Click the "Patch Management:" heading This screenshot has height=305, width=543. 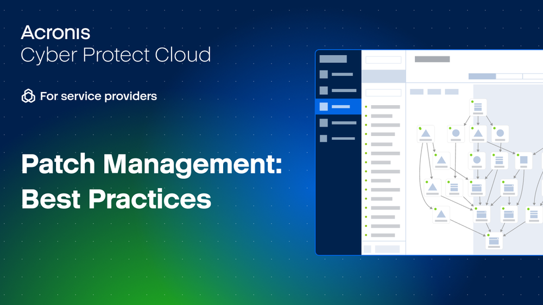(x=151, y=165)
